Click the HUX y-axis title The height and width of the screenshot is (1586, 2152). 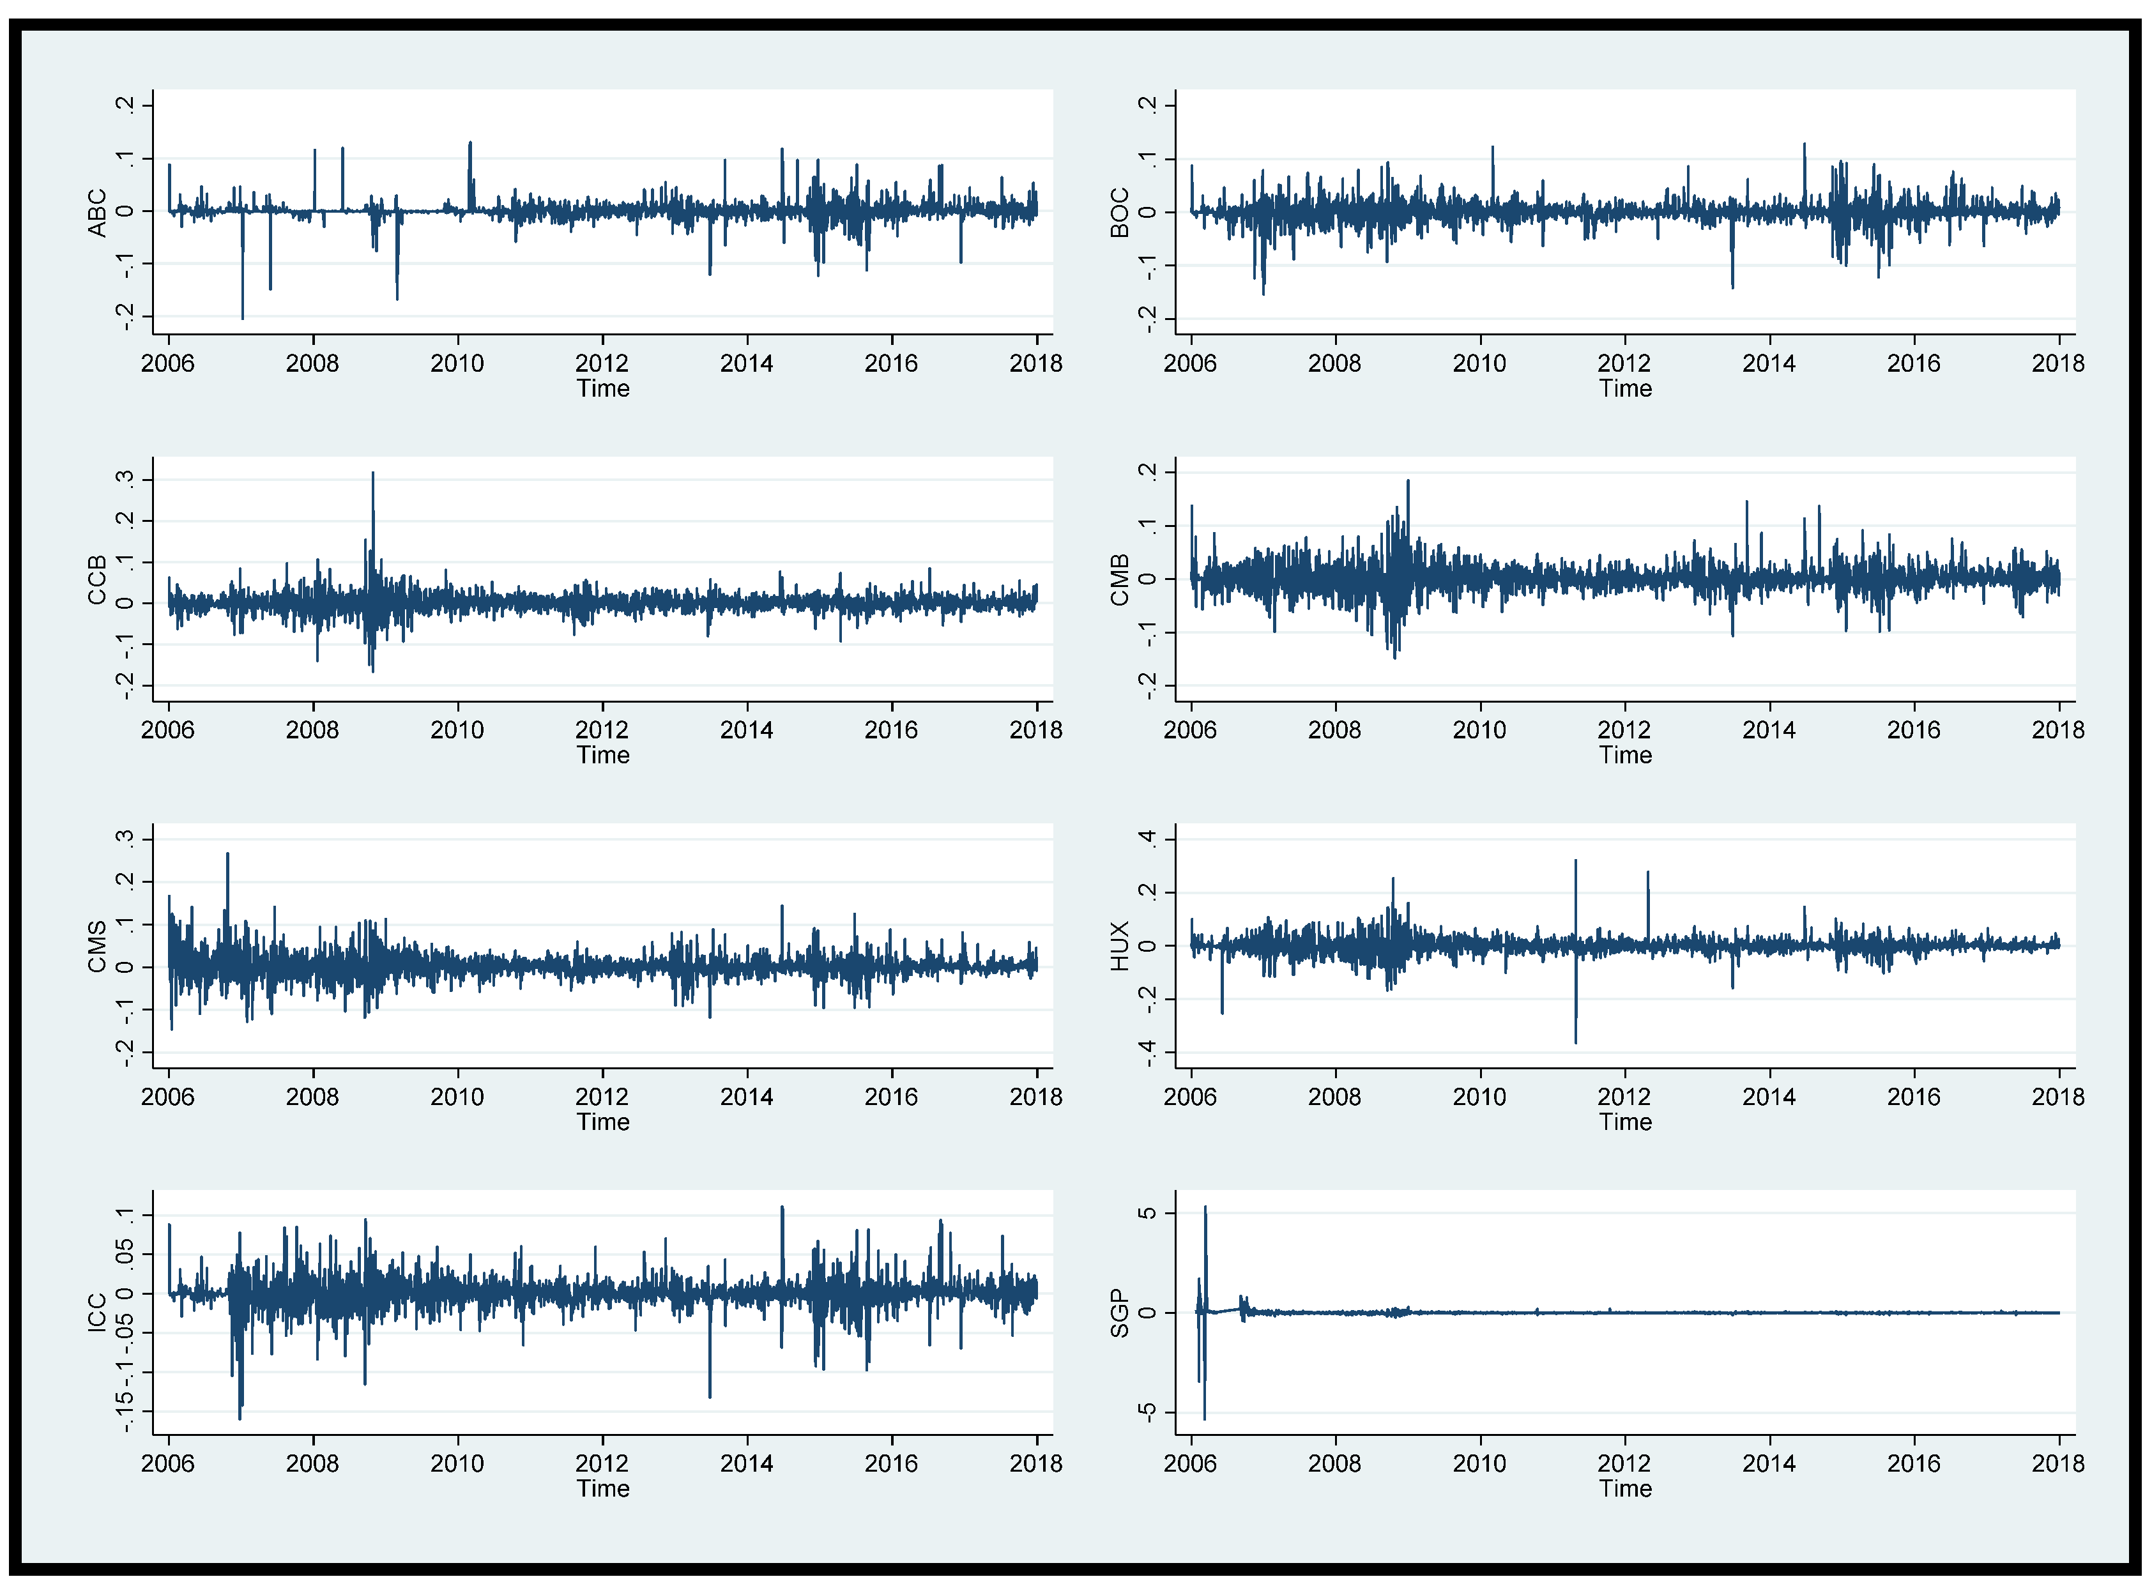[1119, 945]
